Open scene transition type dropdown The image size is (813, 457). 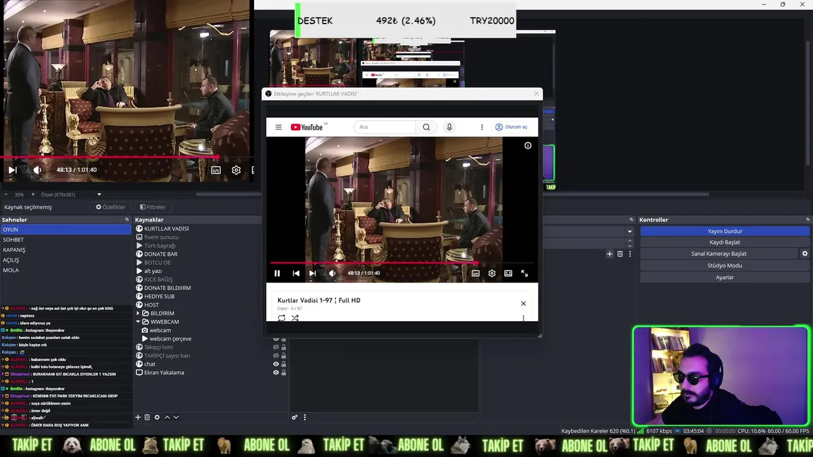(x=629, y=231)
